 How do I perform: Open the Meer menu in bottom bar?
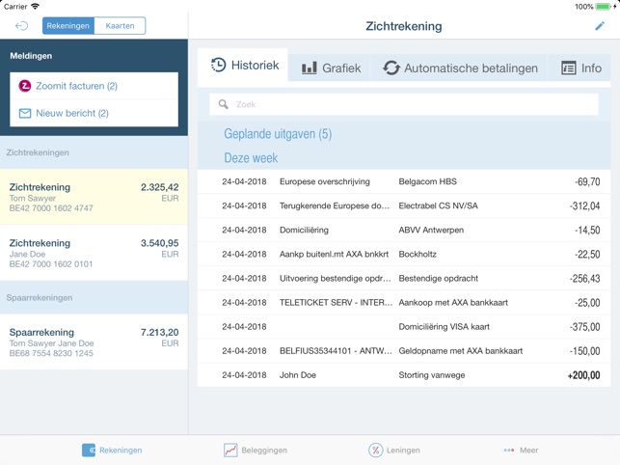(521, 450)
